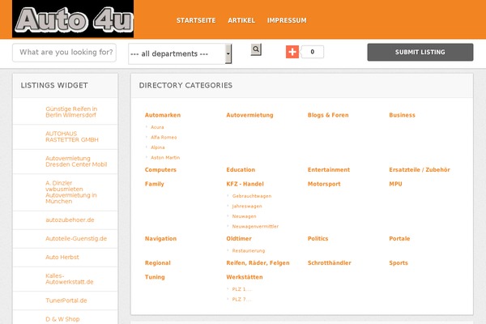Open the Regional category

[157, 263]
